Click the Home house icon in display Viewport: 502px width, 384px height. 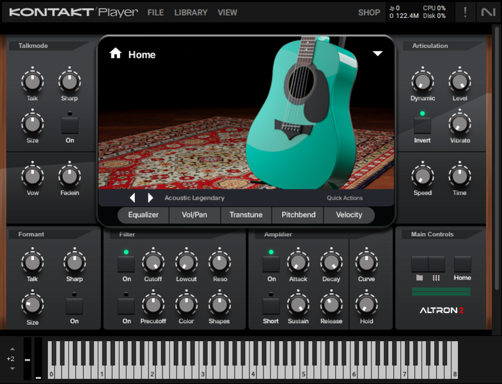point(116,54)
